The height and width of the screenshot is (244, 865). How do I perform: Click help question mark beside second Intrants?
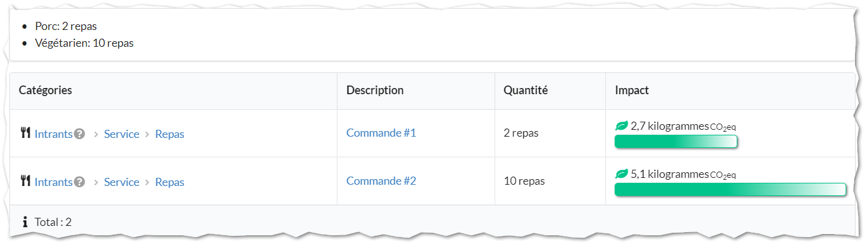(79, 182)
